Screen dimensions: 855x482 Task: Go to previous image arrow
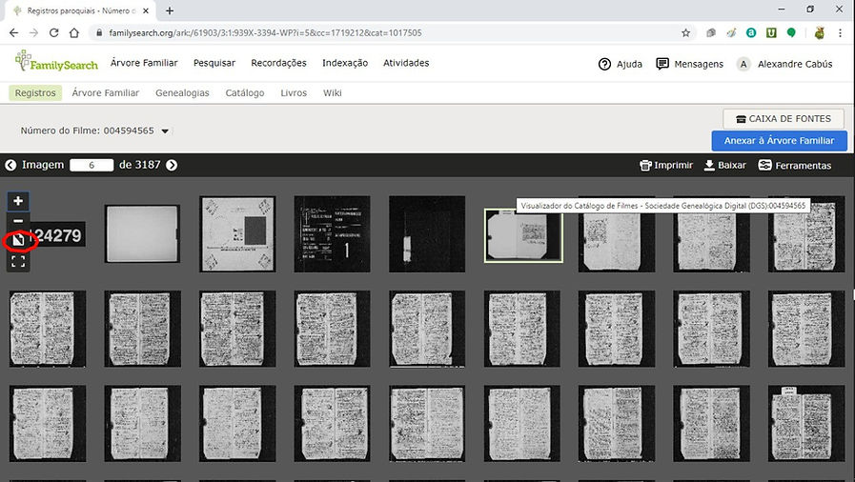point(10,165)
